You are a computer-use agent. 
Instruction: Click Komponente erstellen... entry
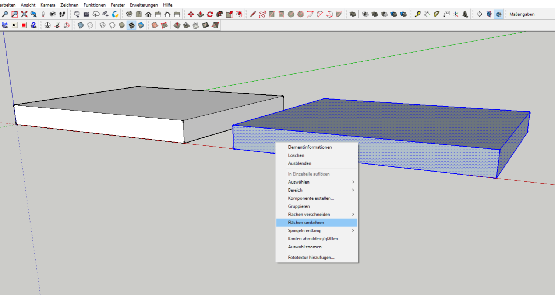[311, 198]
